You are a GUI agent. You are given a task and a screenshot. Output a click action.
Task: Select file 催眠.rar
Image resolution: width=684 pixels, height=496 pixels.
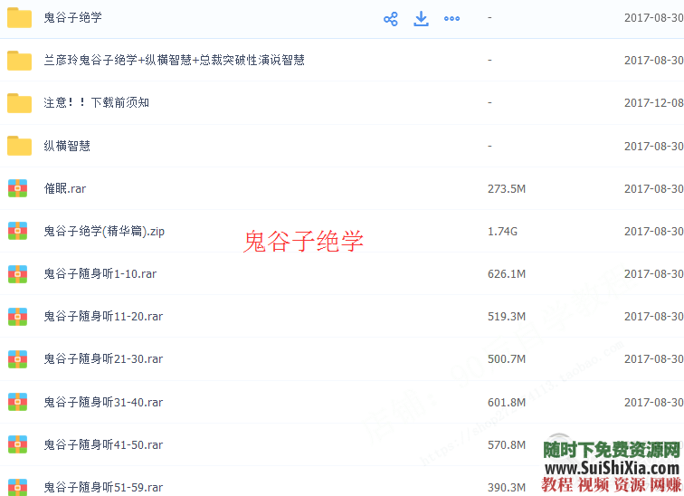[x=64, y=188]
